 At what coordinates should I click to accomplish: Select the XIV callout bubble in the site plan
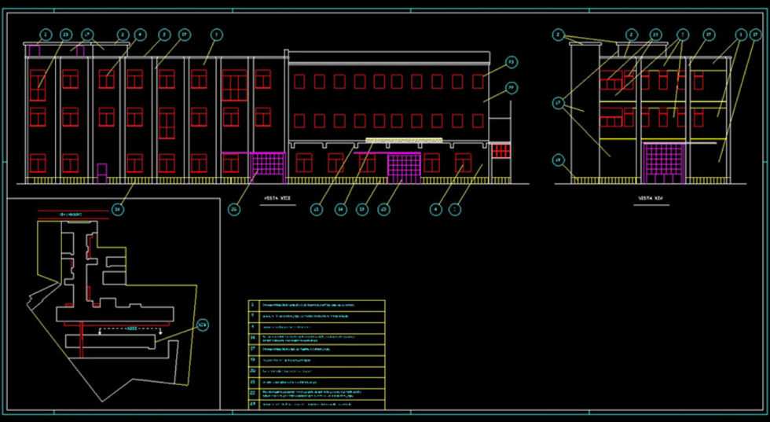[x=203, y=325]
